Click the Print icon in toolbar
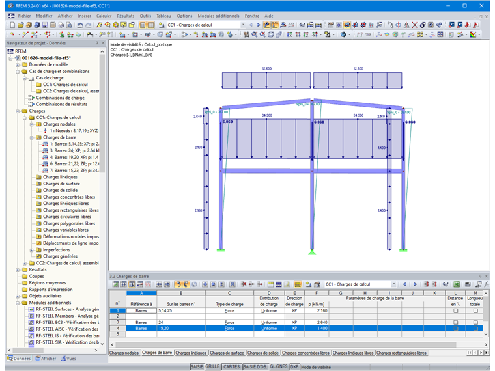Viewport: 495px width, 371px height. pyautogui.click(x=61, y=25)
